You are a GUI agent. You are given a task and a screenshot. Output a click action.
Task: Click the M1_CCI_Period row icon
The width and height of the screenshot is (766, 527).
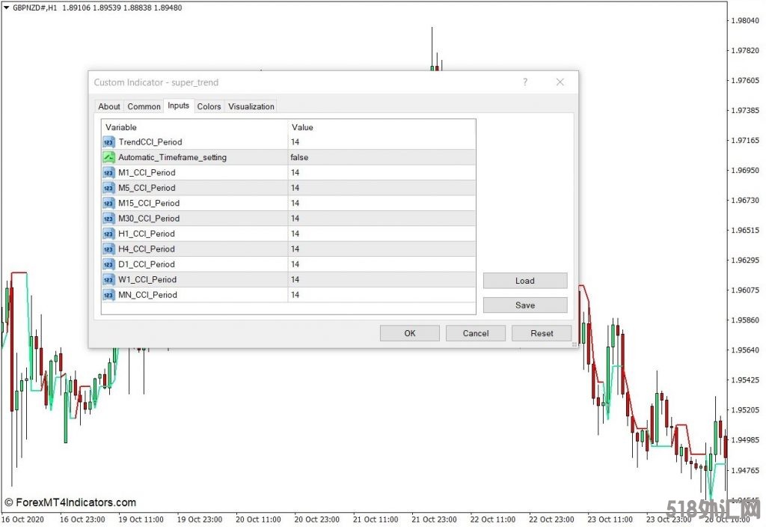(x=109, y=173)
